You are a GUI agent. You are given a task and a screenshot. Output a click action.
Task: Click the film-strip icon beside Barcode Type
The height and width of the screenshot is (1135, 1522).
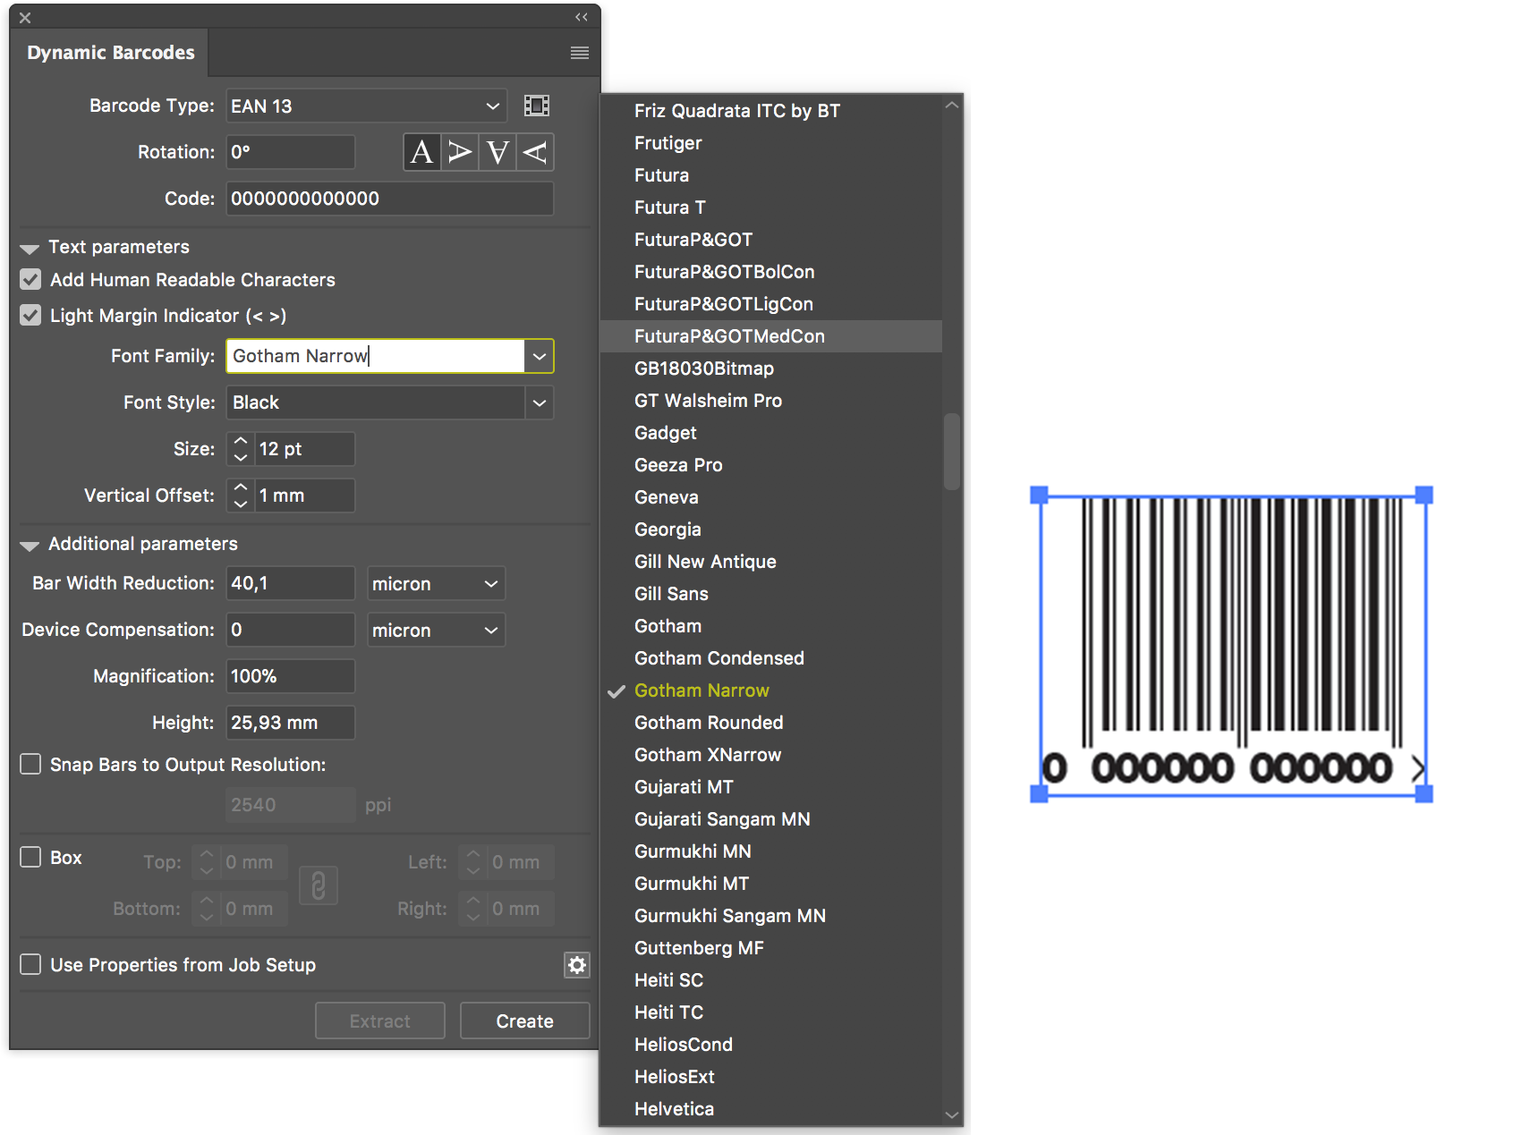click(537, 105)
